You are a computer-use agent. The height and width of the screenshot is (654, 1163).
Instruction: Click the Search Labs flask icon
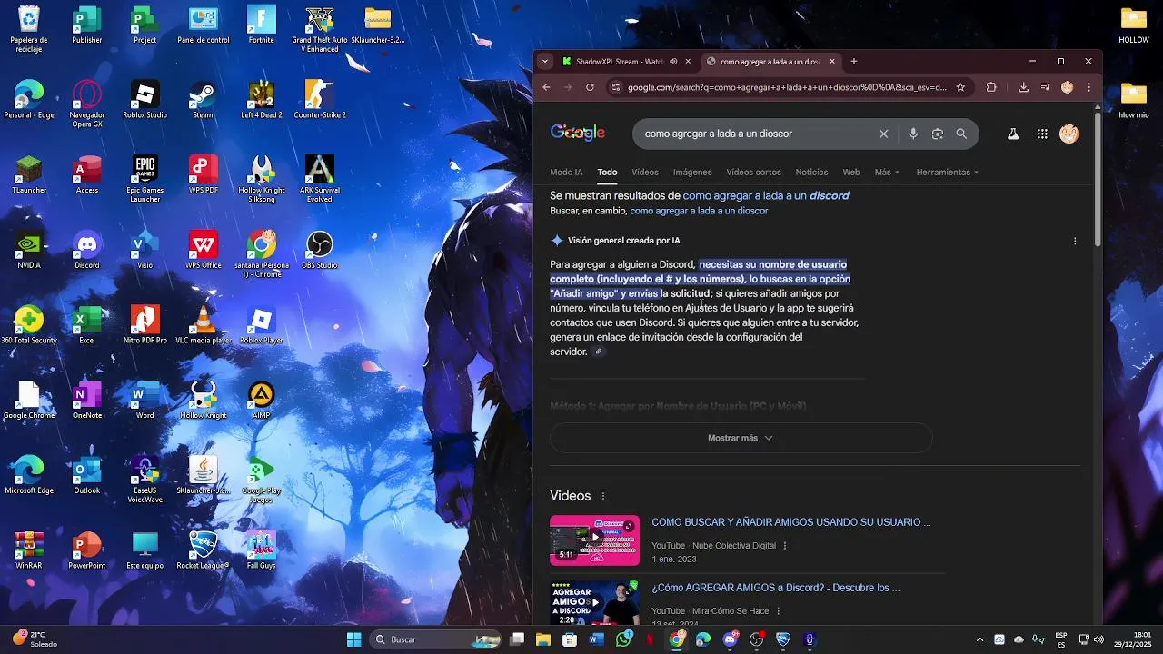click(1013, 134)
